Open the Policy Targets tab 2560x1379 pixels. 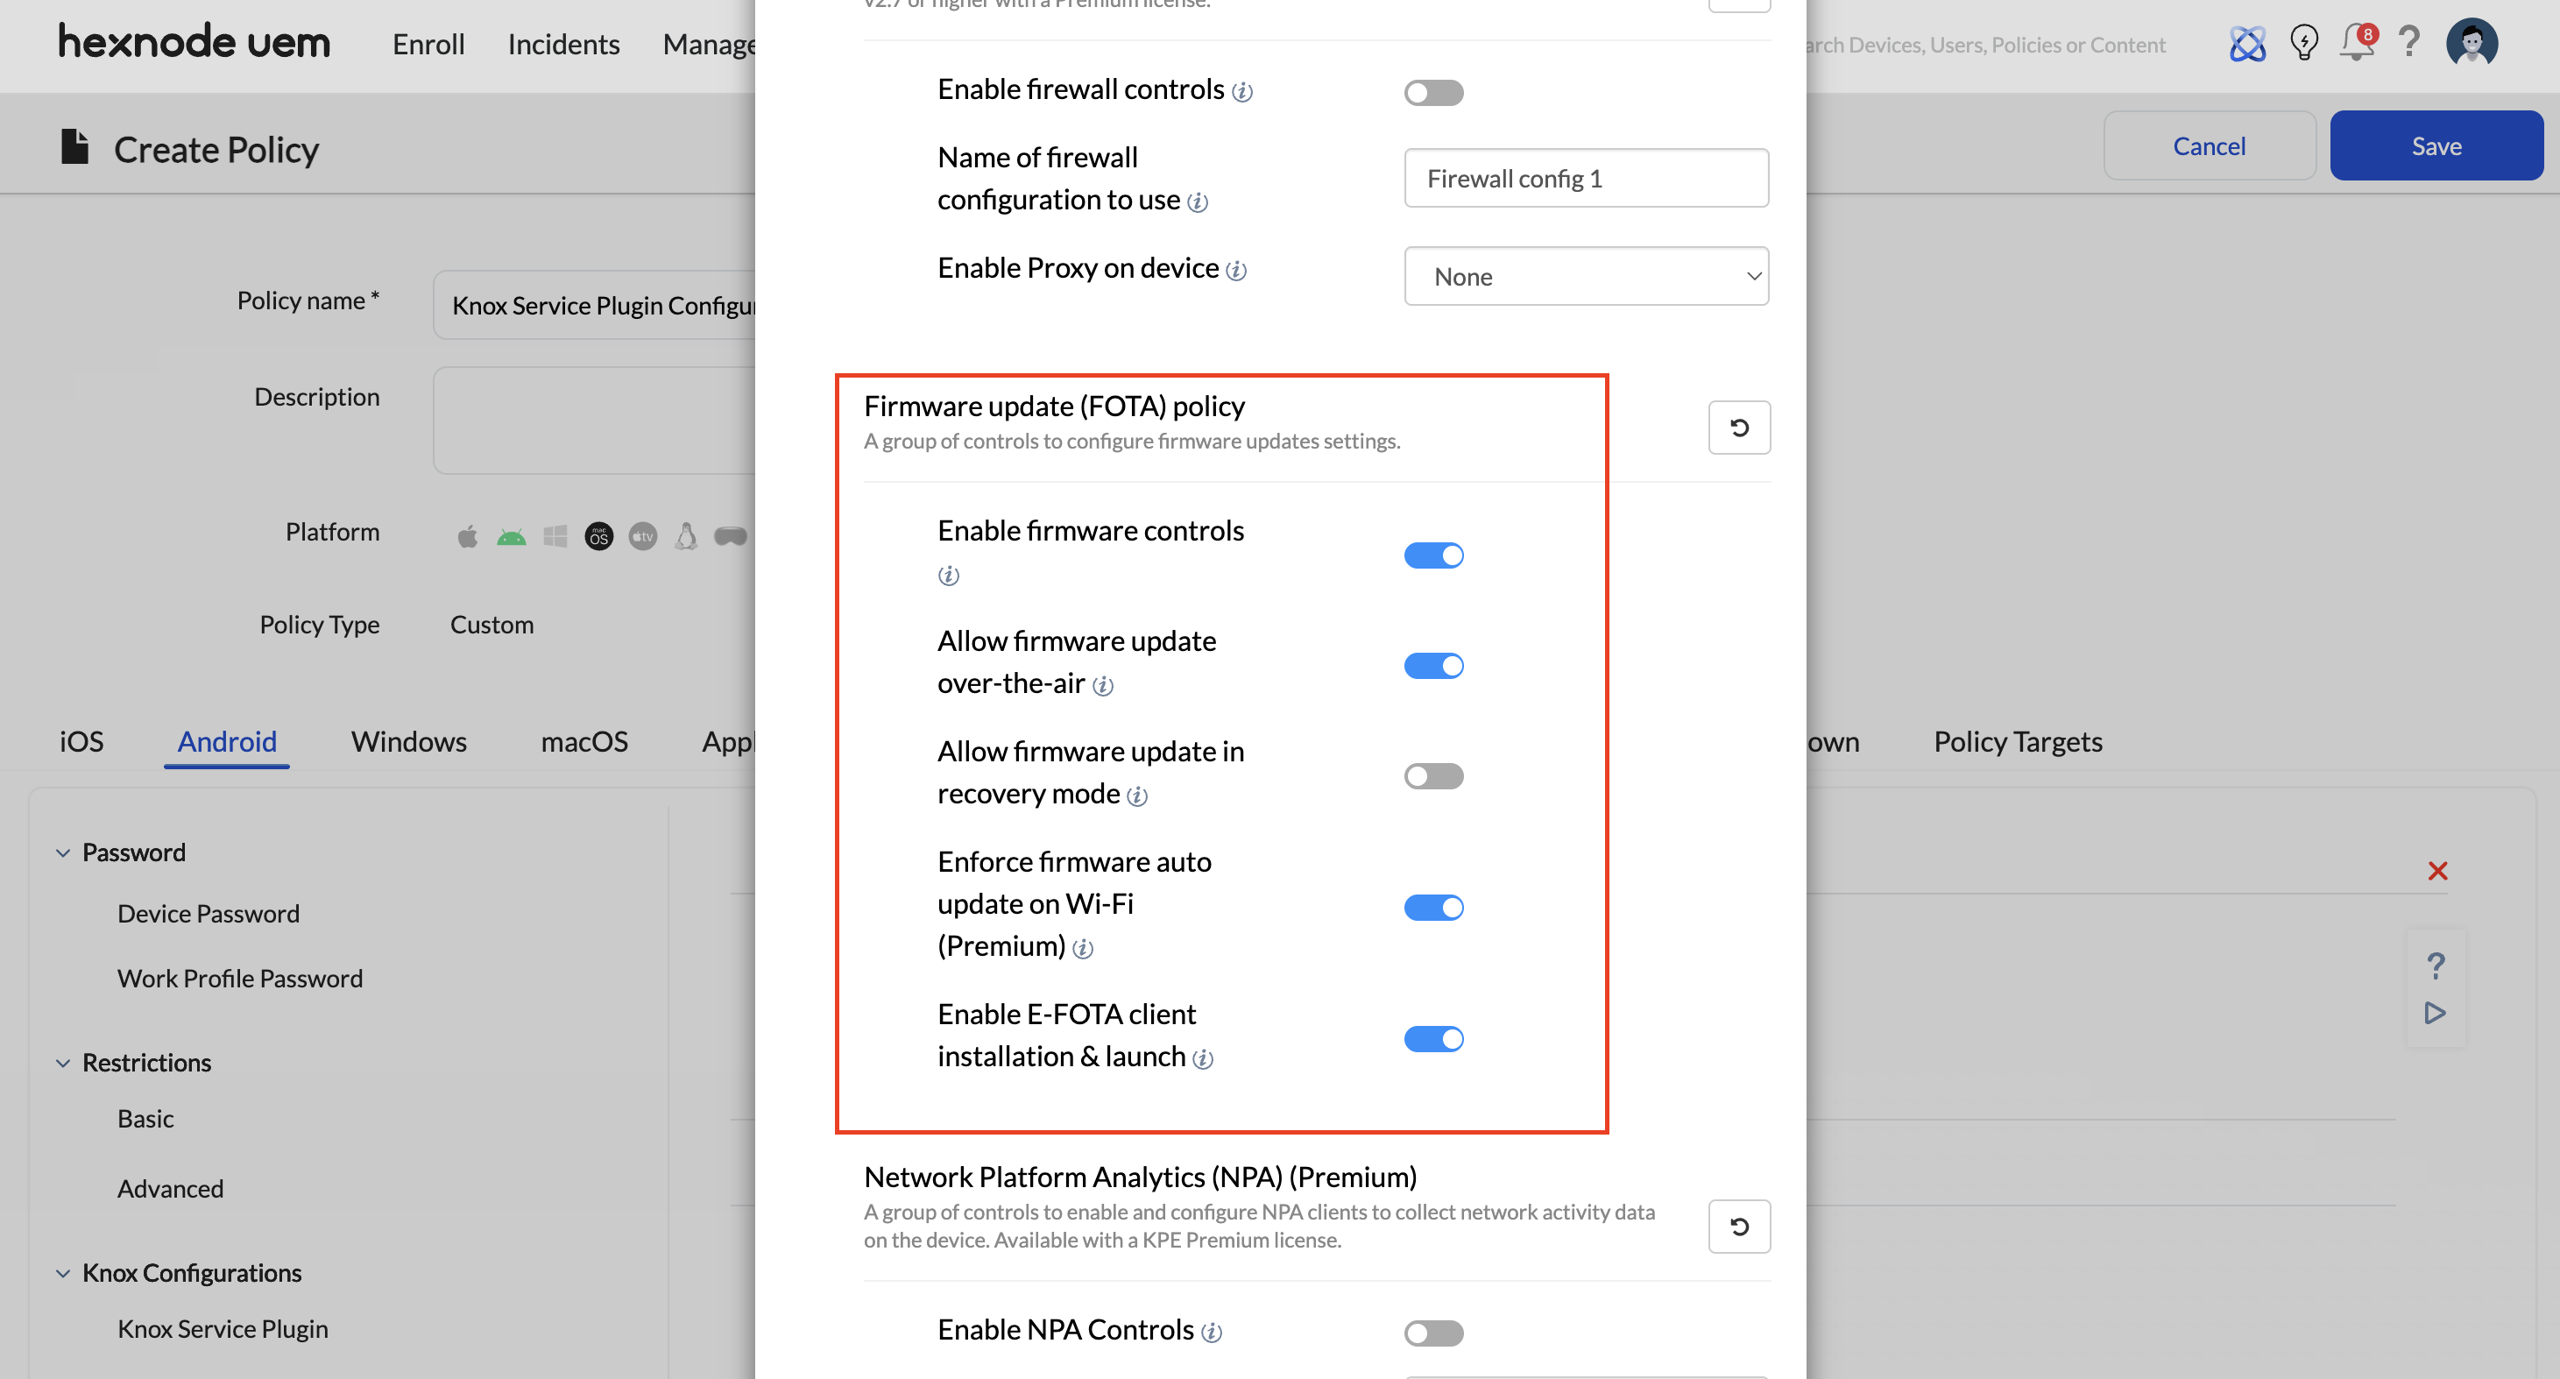pyautogui.click(x=2018, y=742)
